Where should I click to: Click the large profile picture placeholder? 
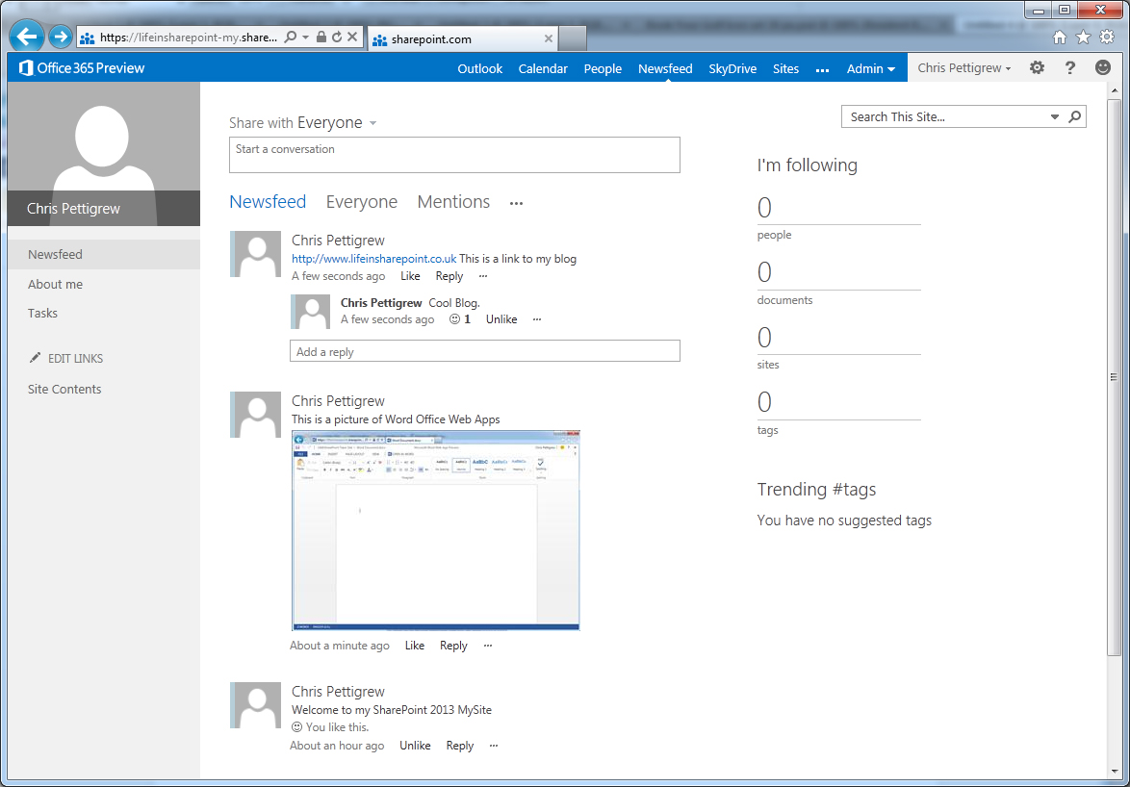click(x=103, y=153)
